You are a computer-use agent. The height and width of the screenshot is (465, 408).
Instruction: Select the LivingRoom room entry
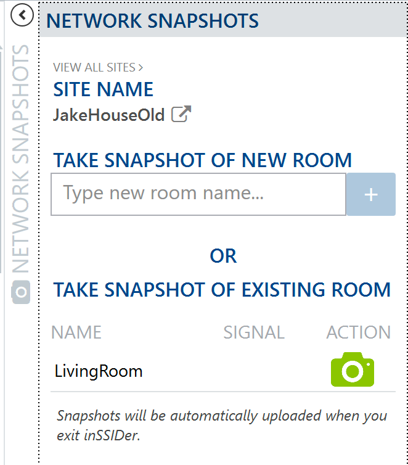[x=99, y=371]
